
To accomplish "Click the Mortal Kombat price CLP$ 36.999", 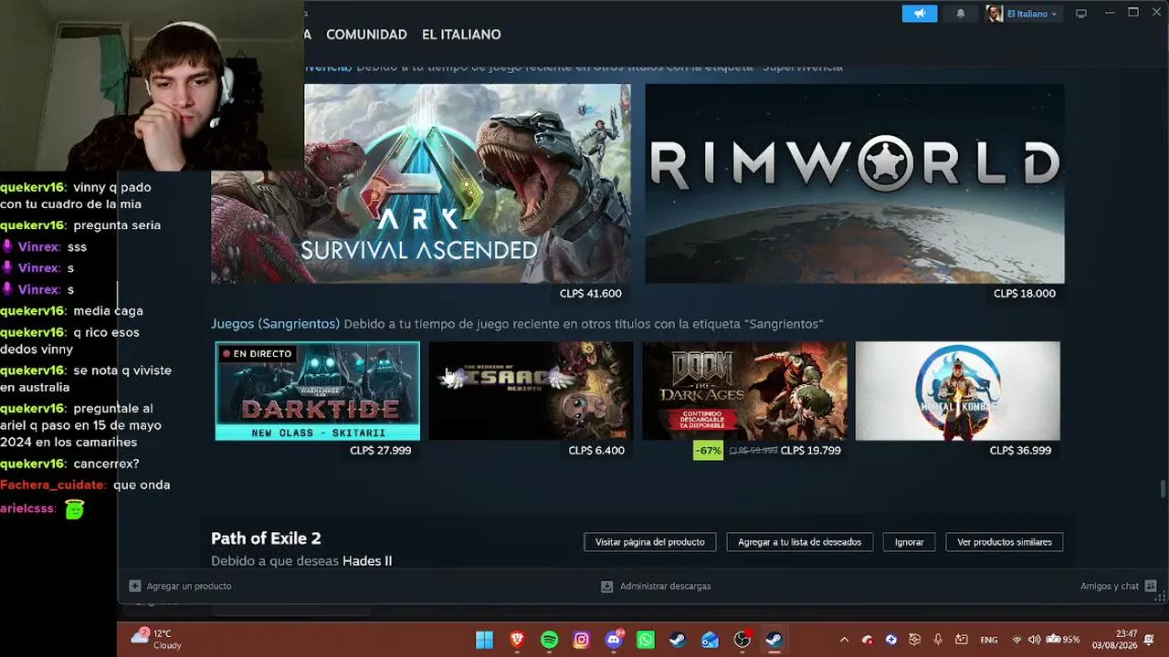I will pos(1020,451).
